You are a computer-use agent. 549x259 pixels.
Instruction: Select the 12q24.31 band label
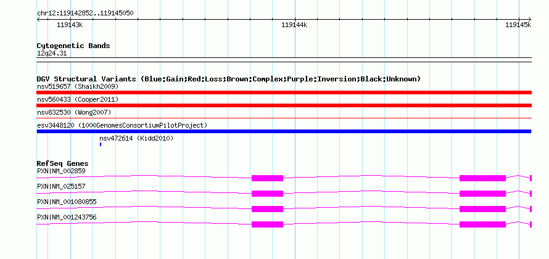coord(52,54)
